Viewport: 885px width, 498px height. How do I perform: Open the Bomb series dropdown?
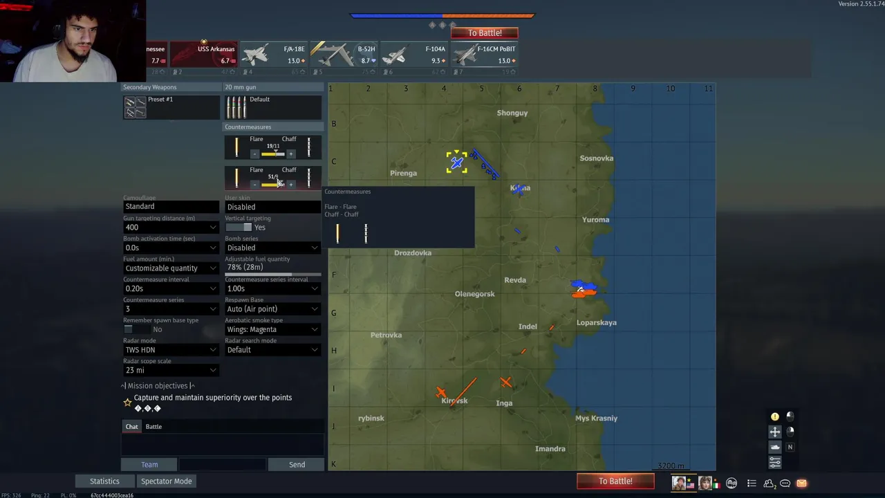[x=273, y=248]
